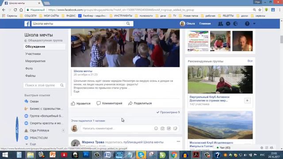Open quick help question mark icon
The image size is (283, 159).
tap(247, 23)
